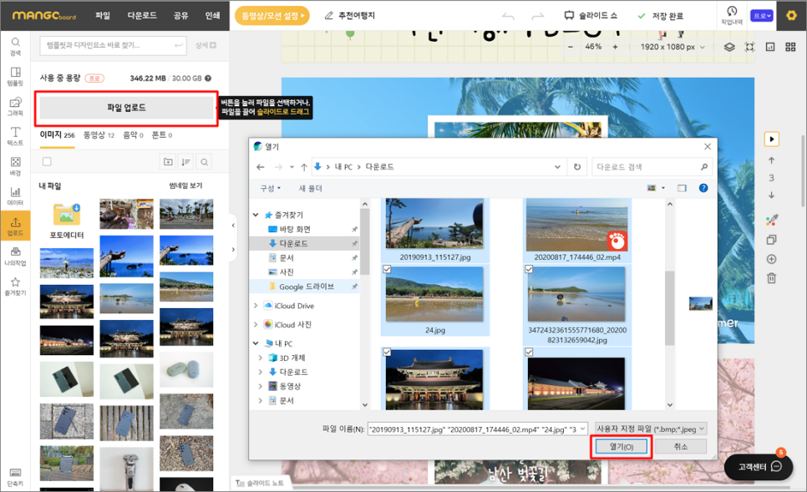Move slide up with the arrow
This screenshot has width=807, height=492.
[x=771, y=160]
